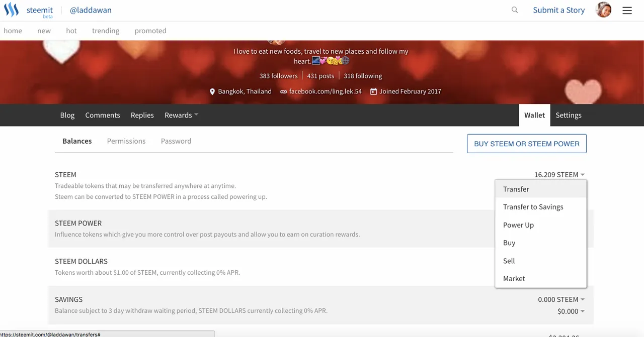Click the SAVINGS heading text
The height and width of the screenshot is (337, 644).
coord(68,299)
